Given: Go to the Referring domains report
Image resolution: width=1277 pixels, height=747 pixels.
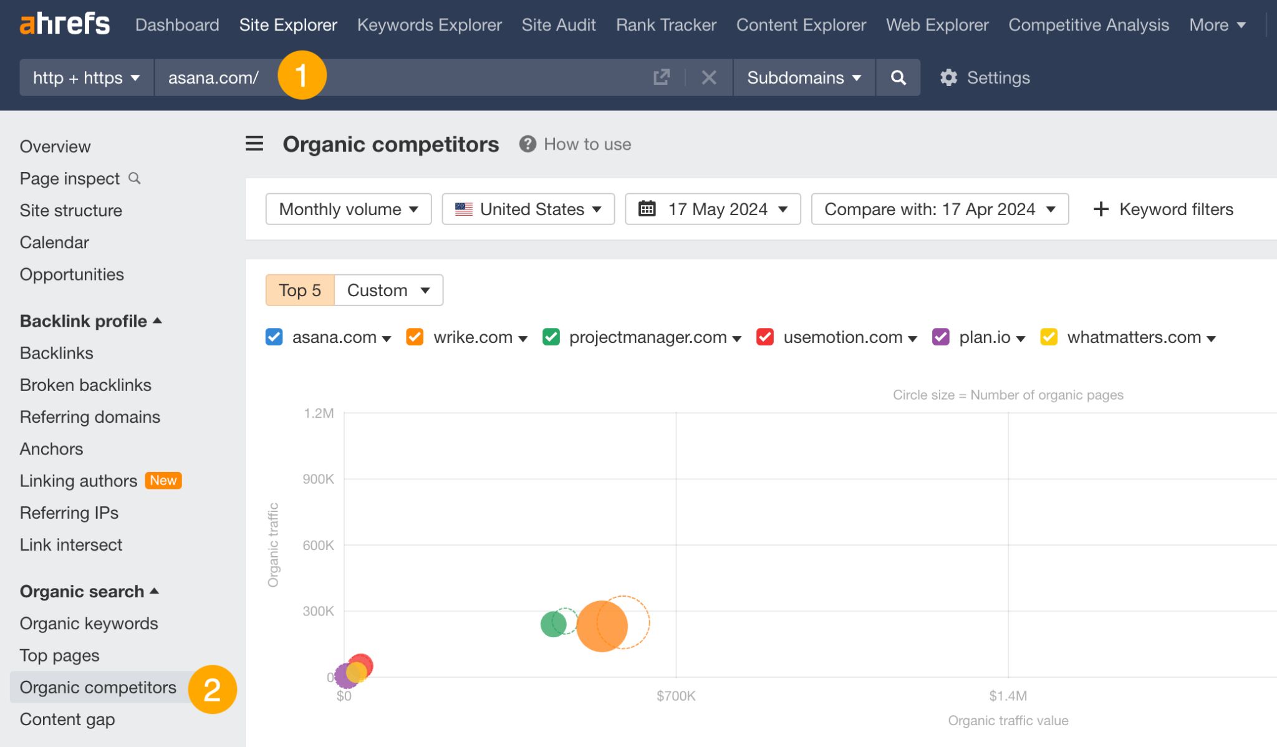Looking at the screenshot, I should tap(89, 417).
